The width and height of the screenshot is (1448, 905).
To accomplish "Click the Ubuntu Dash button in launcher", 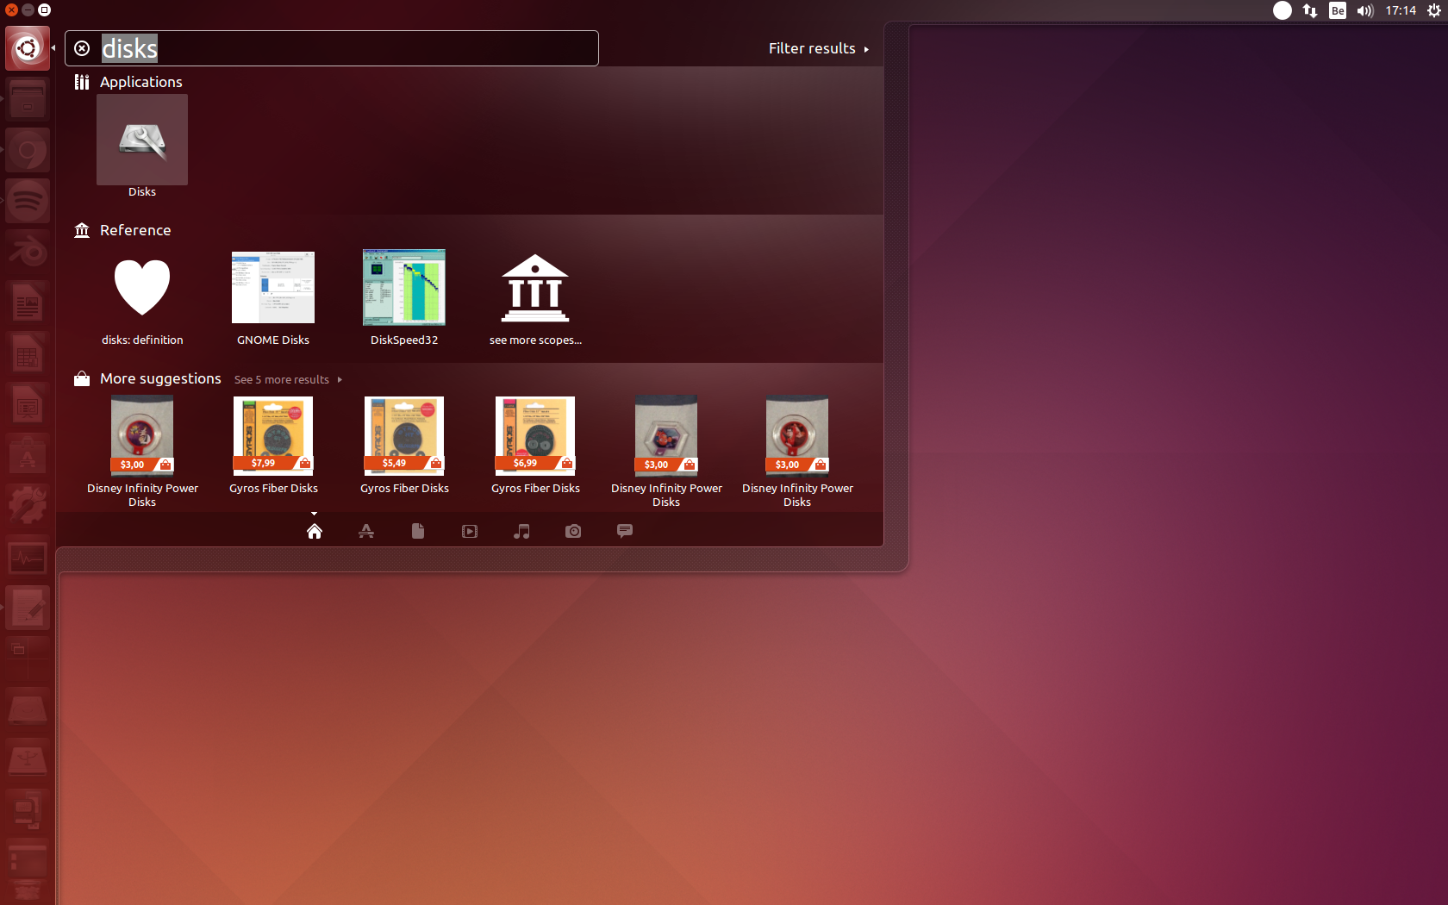I will click(28, 48).
